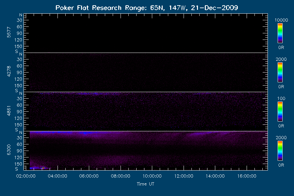Click the "2000" maximum above the 6300 color bar
Screen dimensions: 294x196
point(281,138)
